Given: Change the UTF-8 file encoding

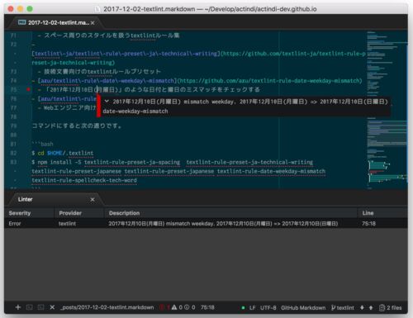Looking at the screenshot, I should click(268, 307).
